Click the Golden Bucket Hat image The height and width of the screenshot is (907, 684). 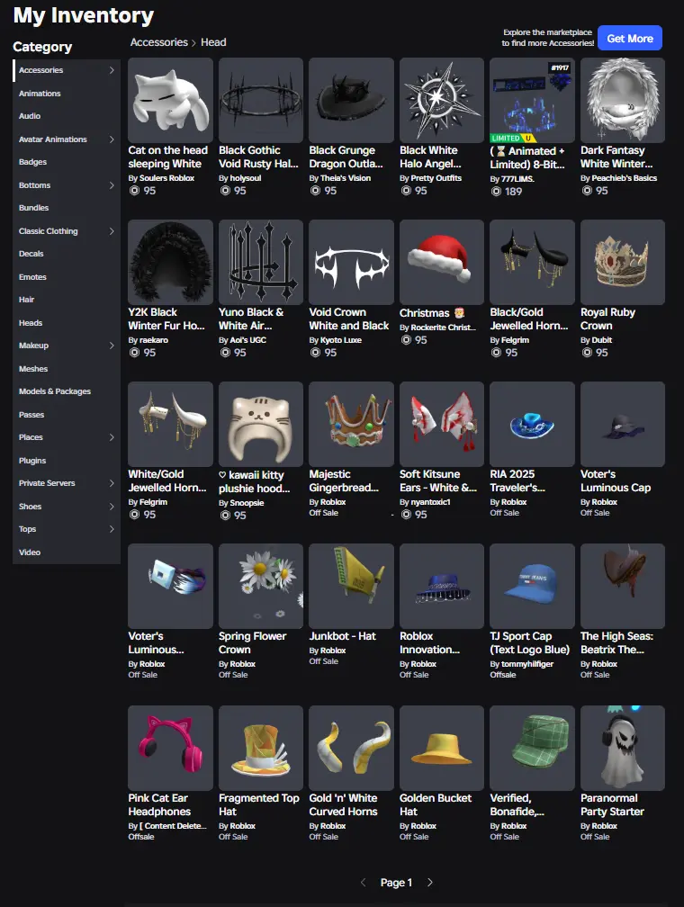(442, 748)
